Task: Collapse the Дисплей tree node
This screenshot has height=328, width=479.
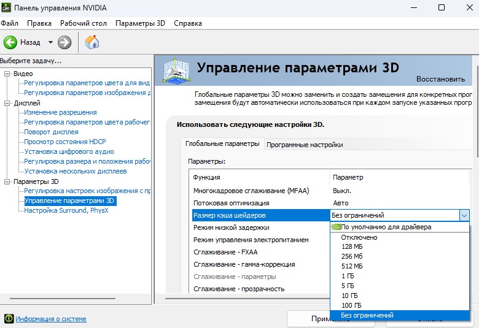Action: click(x=7, y=104)
